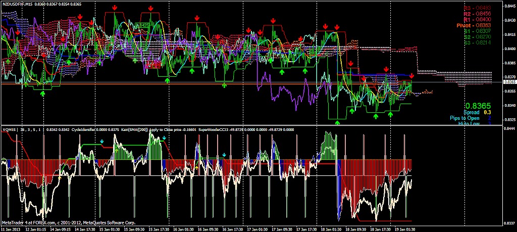Click the Pips to Open label

pyautogui.click(x=464, y=118)
